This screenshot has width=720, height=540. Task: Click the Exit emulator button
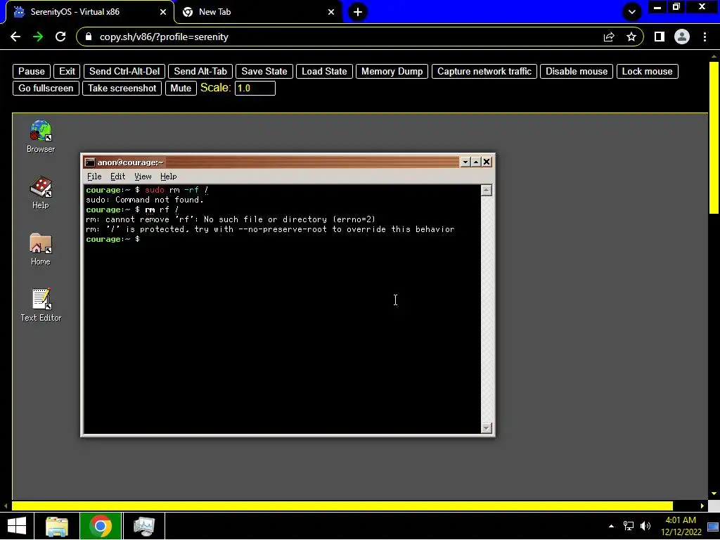[x=67, y=71]
